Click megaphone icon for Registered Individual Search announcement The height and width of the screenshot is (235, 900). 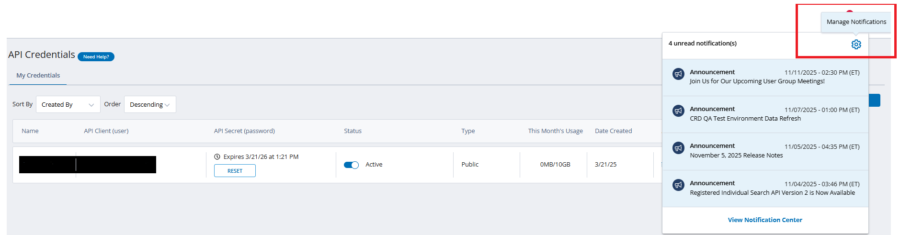point(678,185)
